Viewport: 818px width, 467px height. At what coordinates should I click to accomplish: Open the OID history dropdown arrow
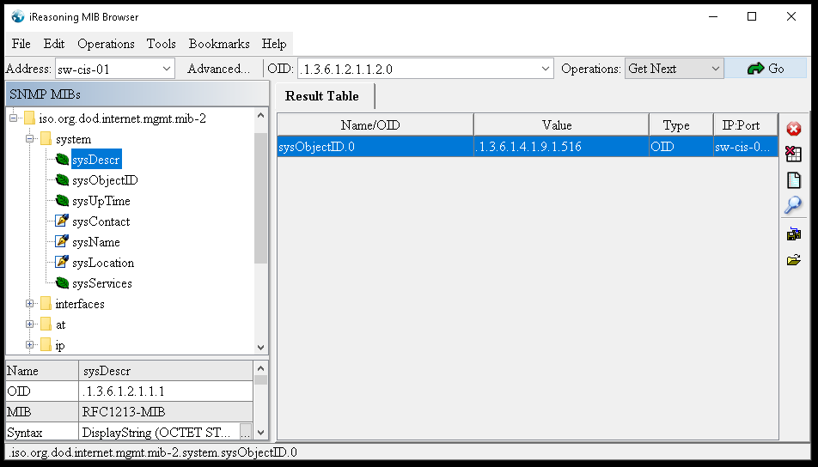tap(546, 69)
